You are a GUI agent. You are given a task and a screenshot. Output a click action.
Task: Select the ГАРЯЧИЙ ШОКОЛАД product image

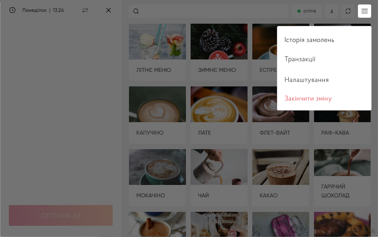click(342, 163)
